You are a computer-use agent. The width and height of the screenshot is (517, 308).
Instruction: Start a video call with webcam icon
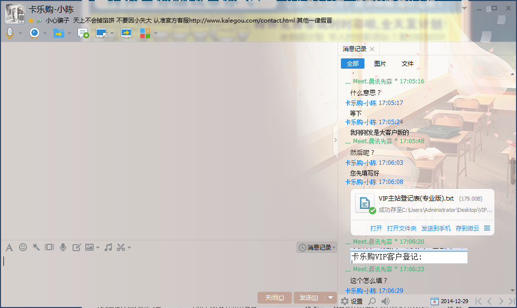[34, 33]
